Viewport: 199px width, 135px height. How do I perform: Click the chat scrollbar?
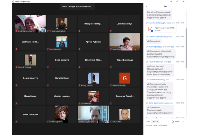click(x=186, y=48)
